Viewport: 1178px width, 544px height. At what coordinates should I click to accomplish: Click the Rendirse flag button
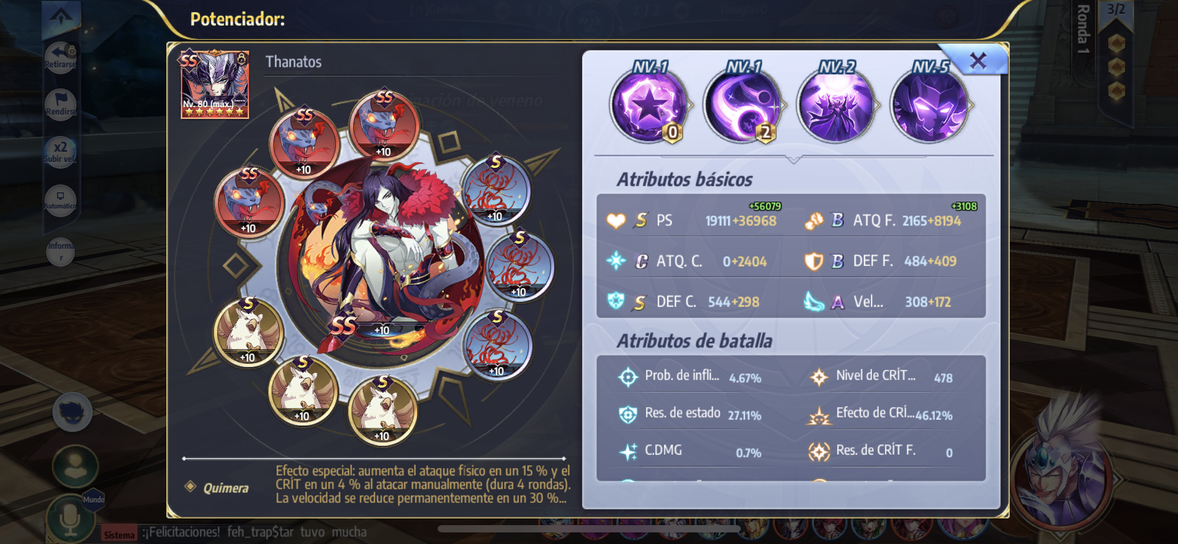click(60, 105)
